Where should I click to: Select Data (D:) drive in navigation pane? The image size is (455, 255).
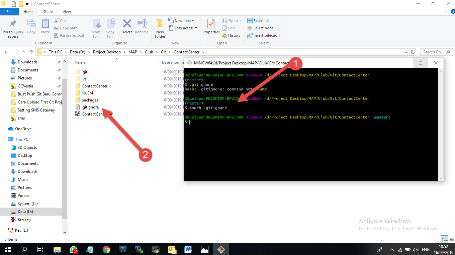point(25,212)
